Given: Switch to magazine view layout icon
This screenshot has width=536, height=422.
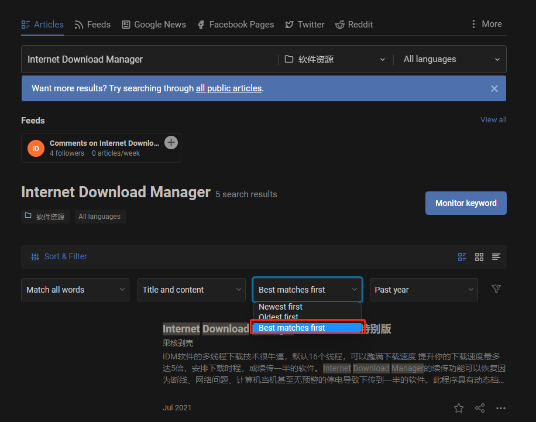Looking at the screenshot, I should point(462,257).
